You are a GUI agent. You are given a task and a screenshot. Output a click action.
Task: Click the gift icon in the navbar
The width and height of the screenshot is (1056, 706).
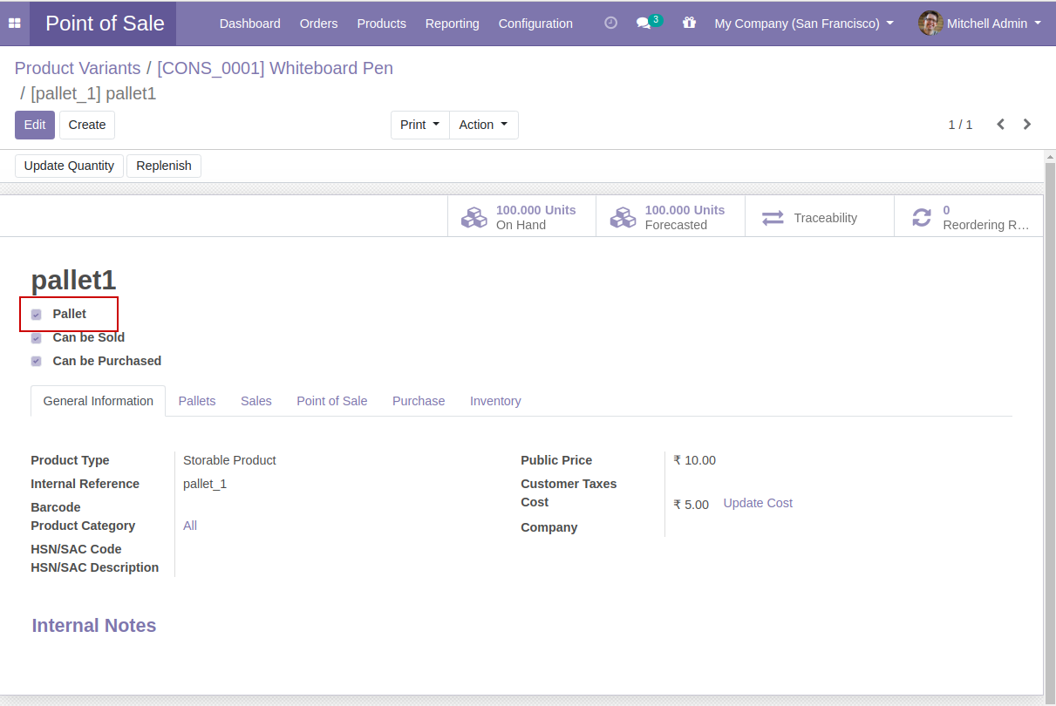(690, 24)
